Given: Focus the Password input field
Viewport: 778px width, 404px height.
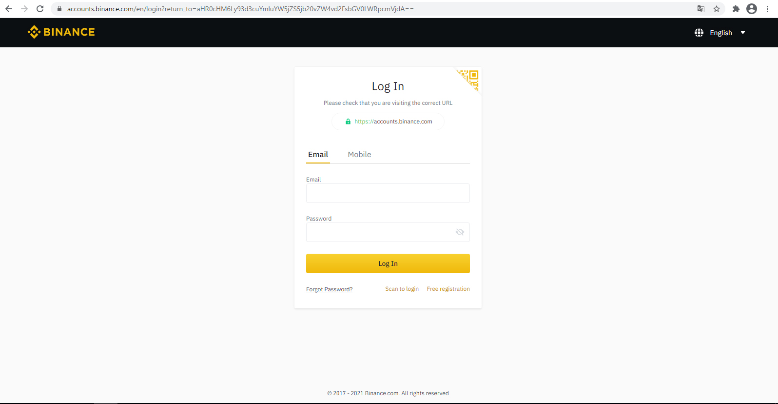Looking at the screenshot, I should coord(388,232).
